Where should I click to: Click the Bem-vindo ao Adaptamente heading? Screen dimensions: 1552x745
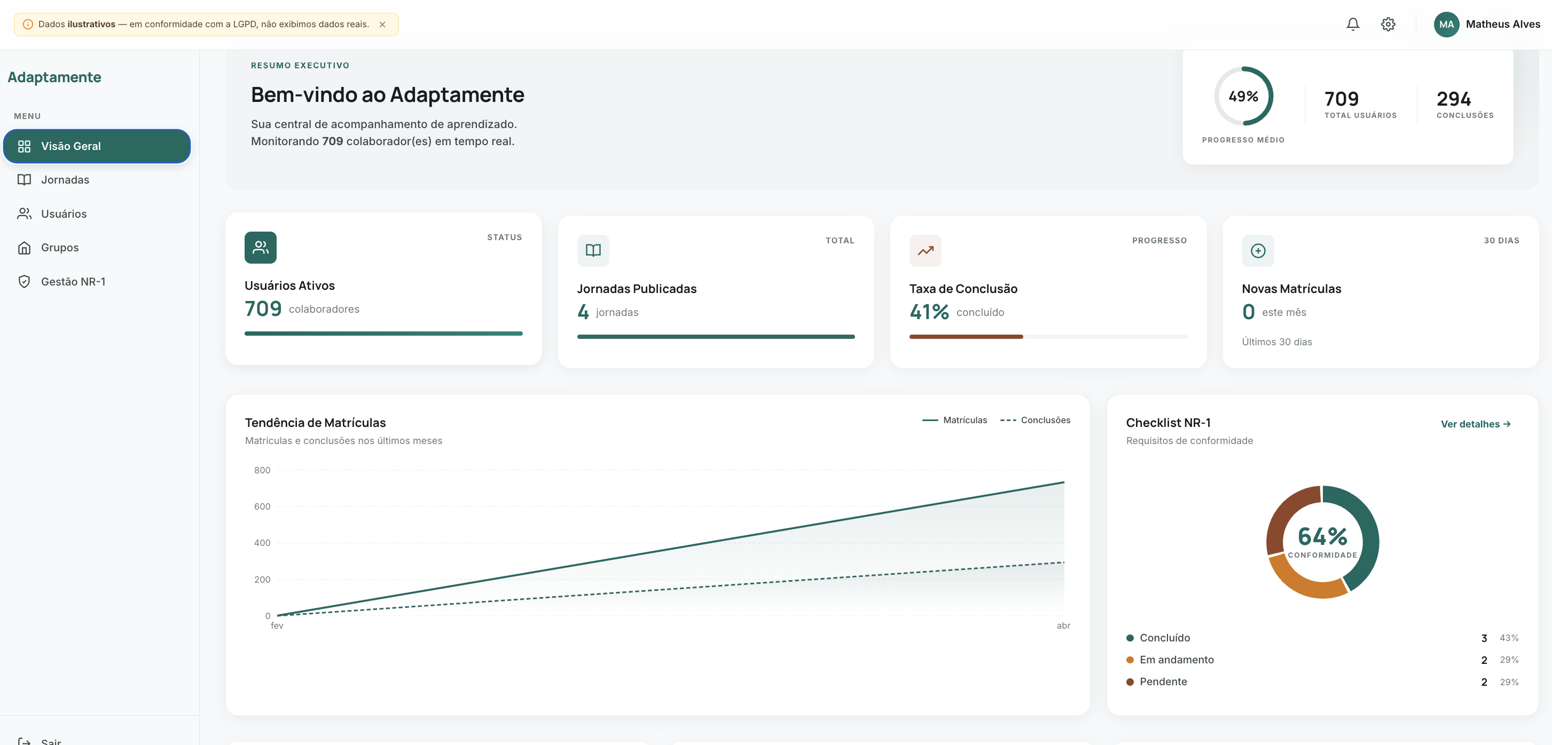point(387,94)
